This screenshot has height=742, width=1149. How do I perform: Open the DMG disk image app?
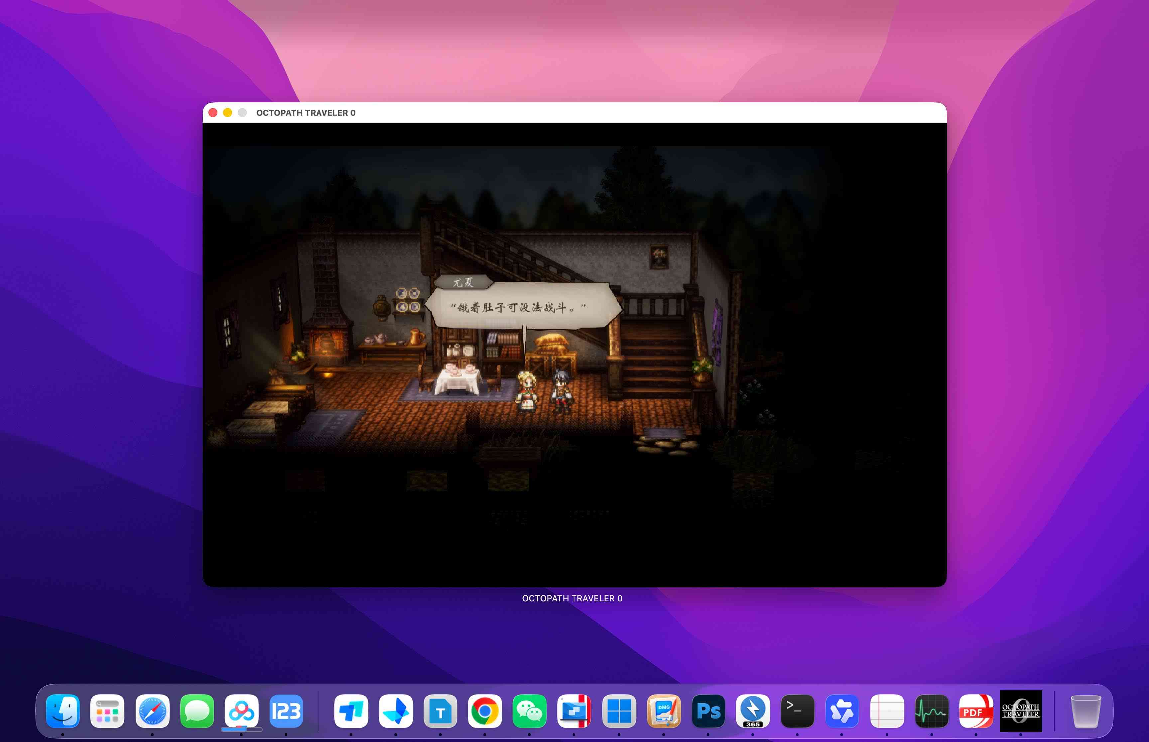[664, 711]
